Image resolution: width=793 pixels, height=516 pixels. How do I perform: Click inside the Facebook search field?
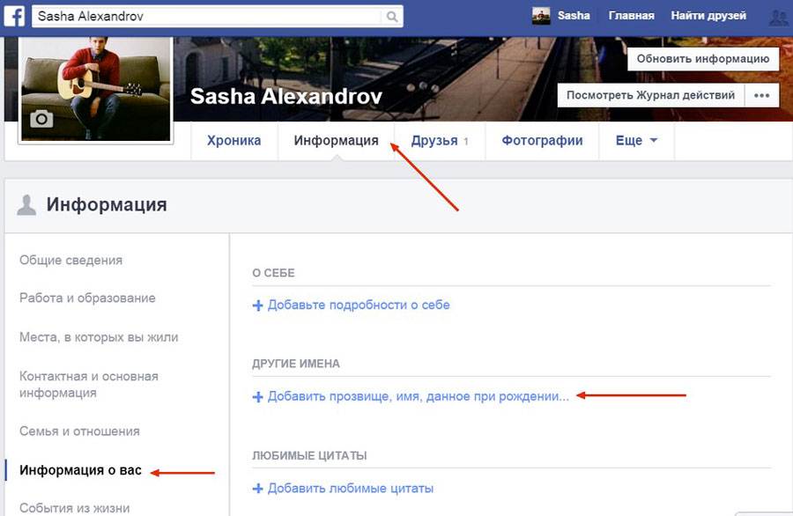click(x=207, y=17)
